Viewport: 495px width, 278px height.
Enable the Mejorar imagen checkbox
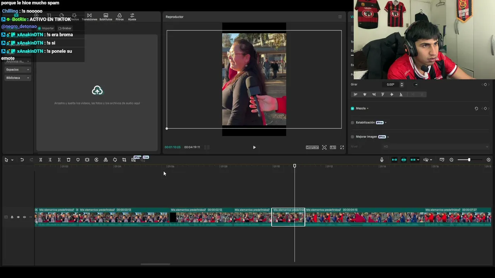tap(352, 137)
